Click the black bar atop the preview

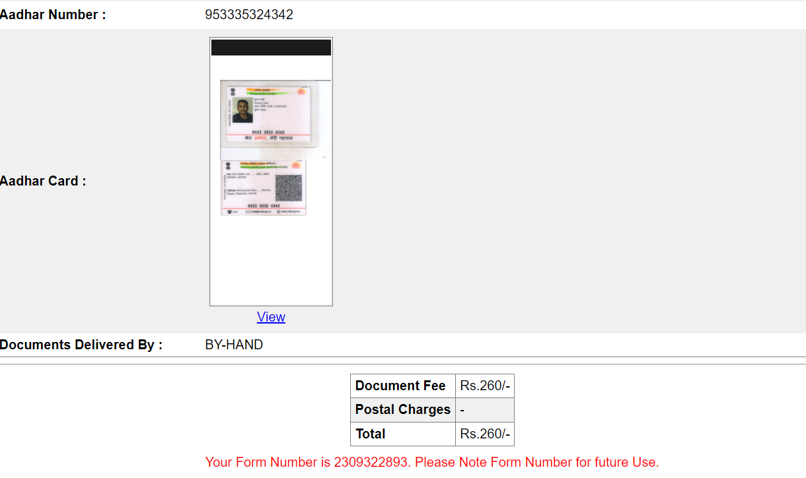[271, 48]
